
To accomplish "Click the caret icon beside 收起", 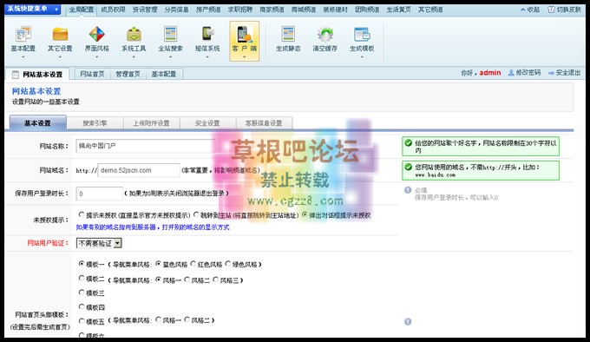I will click(522, 10).
